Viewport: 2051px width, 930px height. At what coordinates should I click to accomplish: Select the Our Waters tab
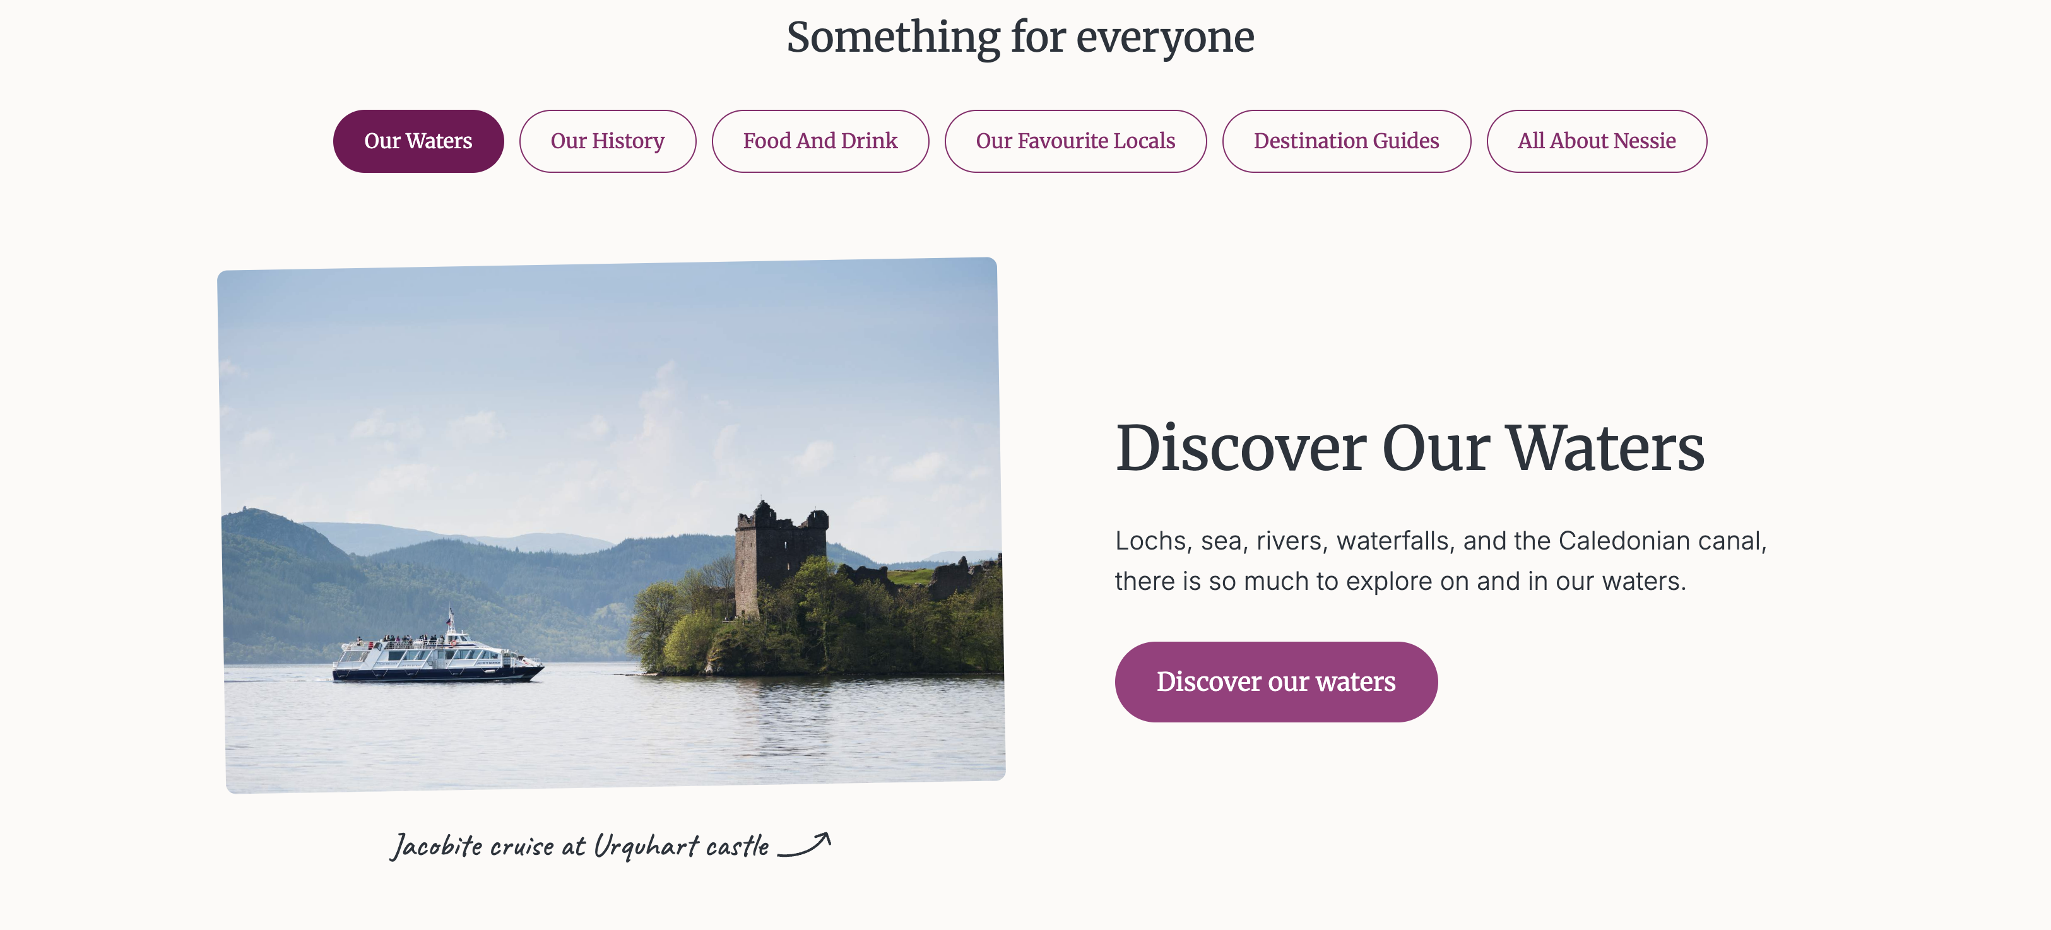[x=418, y=141]
